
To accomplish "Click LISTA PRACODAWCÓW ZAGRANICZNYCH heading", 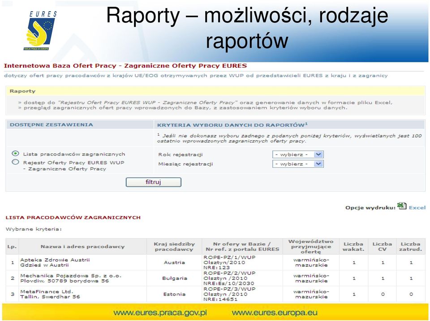I will tap(73, 217).
